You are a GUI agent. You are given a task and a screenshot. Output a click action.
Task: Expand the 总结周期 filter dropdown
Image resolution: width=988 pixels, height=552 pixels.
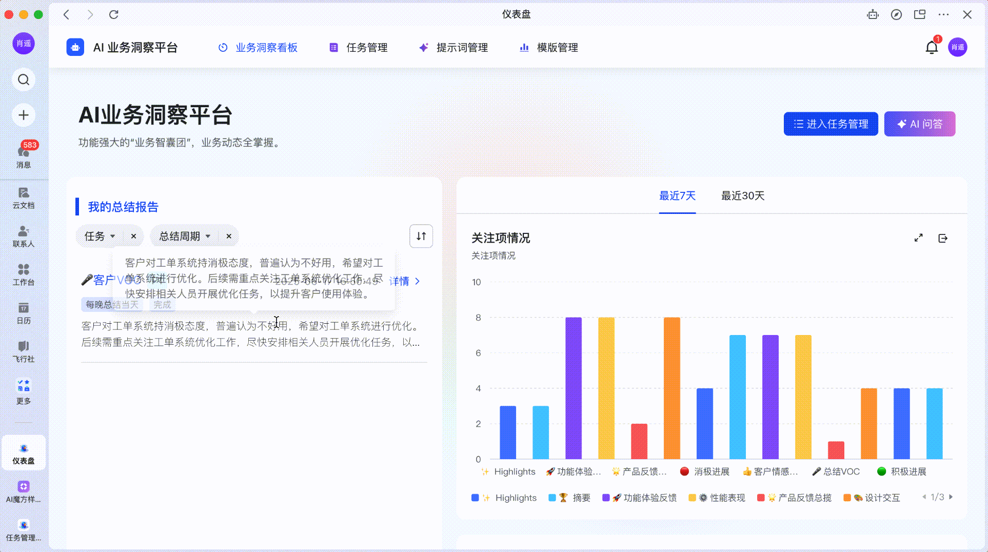pyautogui.click(x=185, y=236)
